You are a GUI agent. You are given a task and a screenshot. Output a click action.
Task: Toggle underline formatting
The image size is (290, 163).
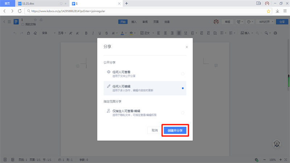click(x=100, y=33)
